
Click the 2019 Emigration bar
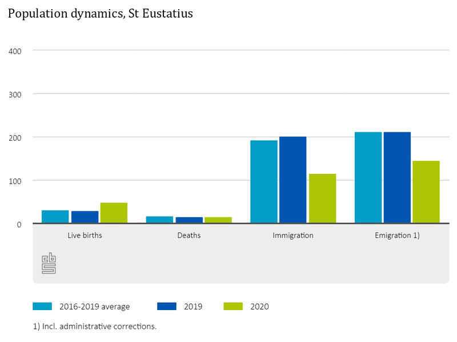(397, 178)
